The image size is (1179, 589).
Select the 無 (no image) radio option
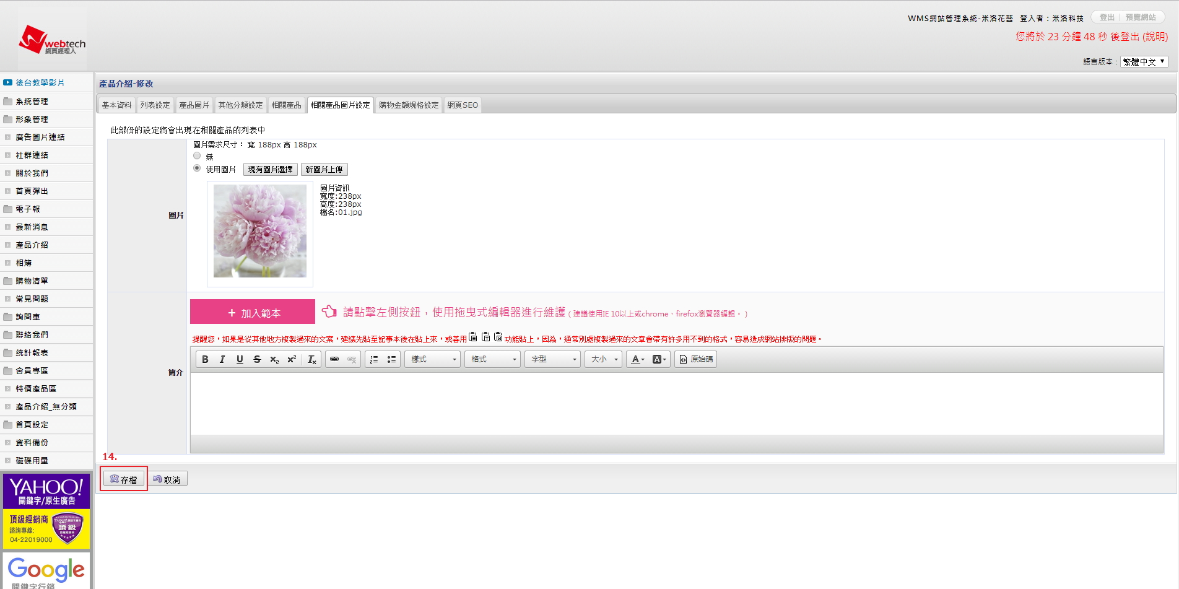point(197,156)
